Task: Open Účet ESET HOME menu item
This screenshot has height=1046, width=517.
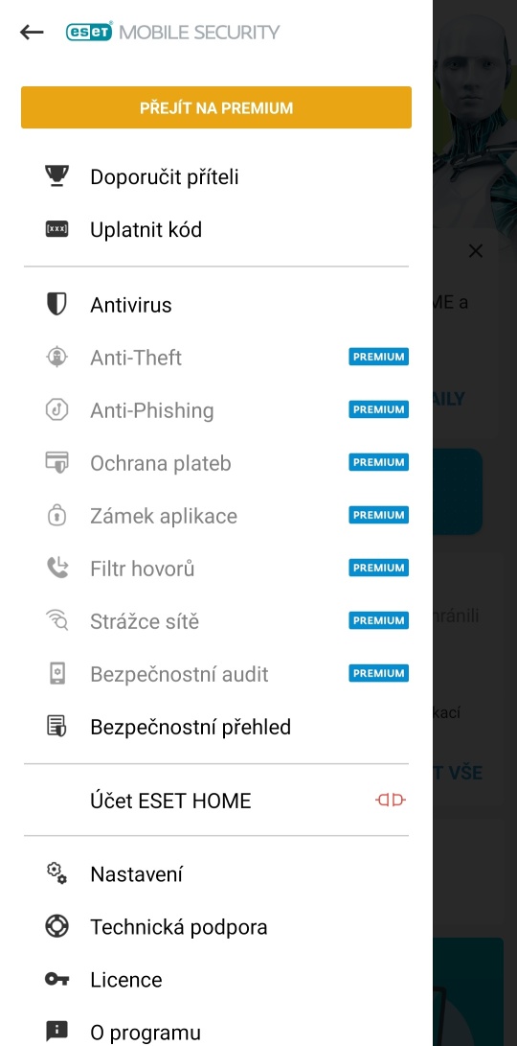Action: [x=215, y=800]
